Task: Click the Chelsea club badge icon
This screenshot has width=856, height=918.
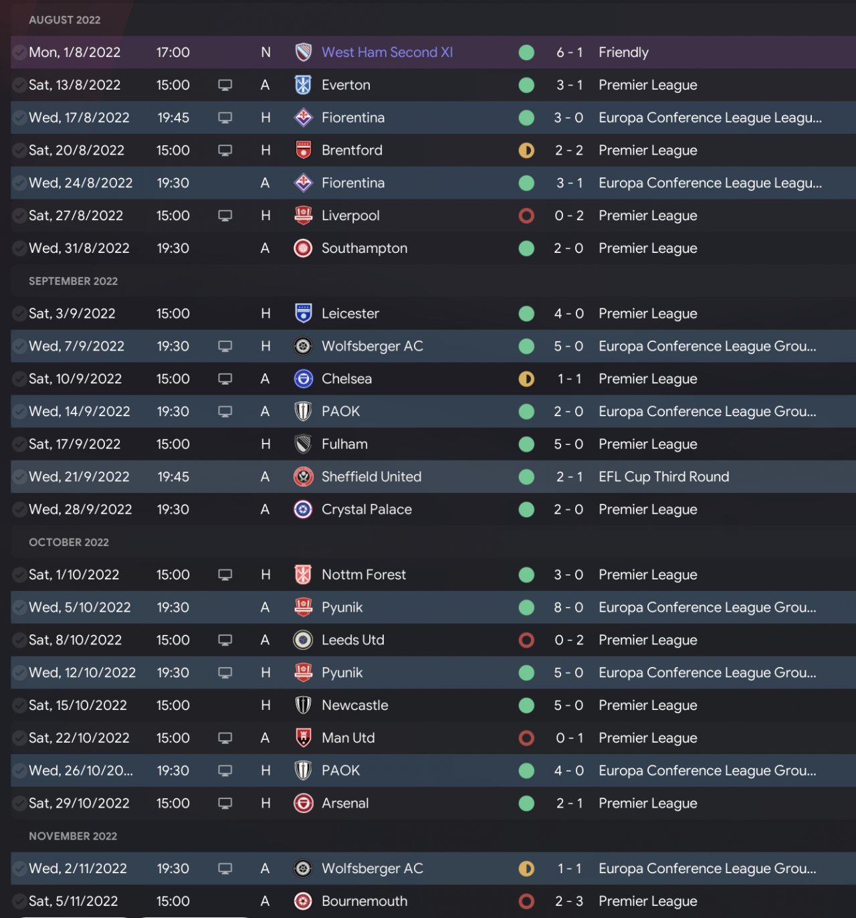Action: (x=303, y=379)
